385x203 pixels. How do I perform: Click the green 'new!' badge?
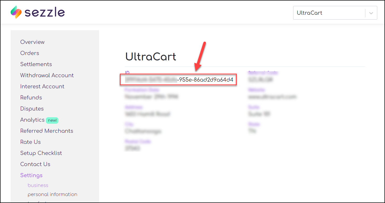click(52, 120)
